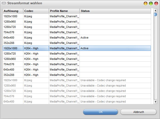Confirm selection with the OK button
This screenshot has width=160, height=119.
[x=101, y=112]
